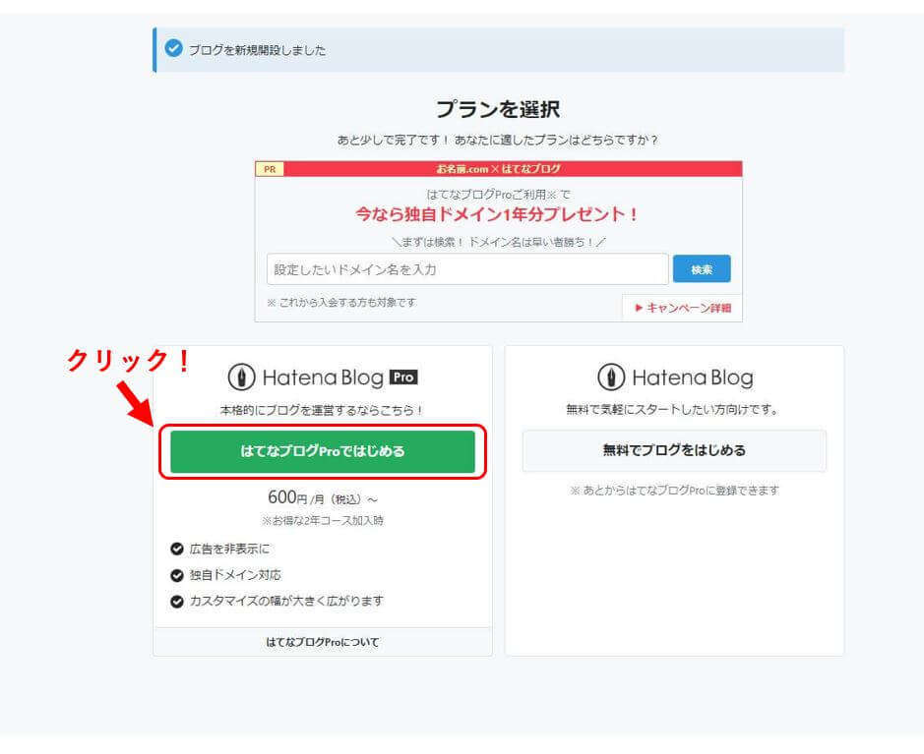Click the お名前.com × はてなブログ banner header
The width and height of the screenshot is (924, 754).
(x=499, y=169)
